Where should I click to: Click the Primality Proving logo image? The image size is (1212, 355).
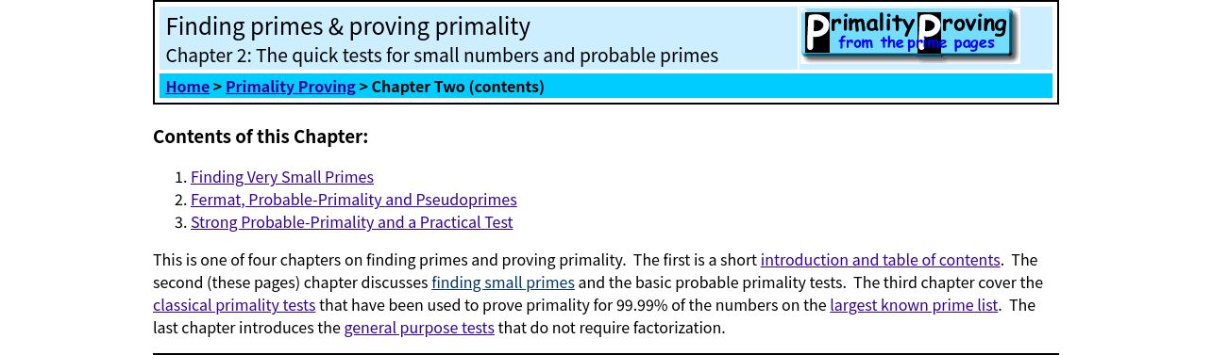pyautogui.click(x=910, y=36)
